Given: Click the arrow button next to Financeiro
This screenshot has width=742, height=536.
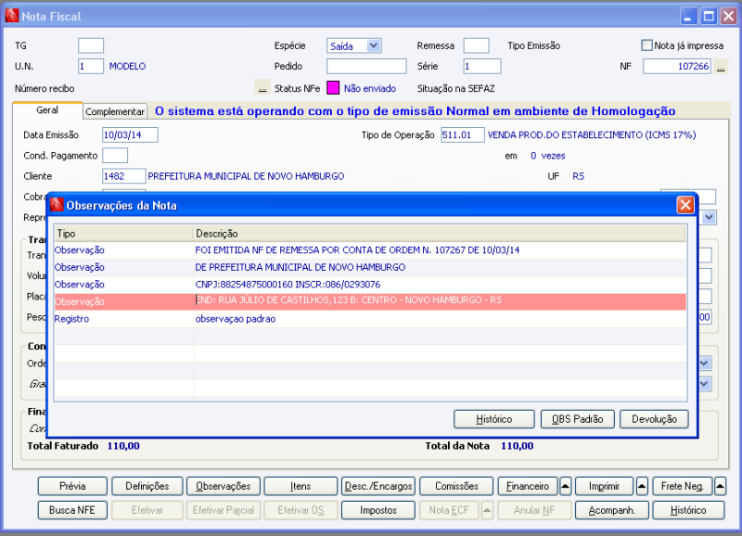Looking at the screenshot, I should [x=565, y=486].
